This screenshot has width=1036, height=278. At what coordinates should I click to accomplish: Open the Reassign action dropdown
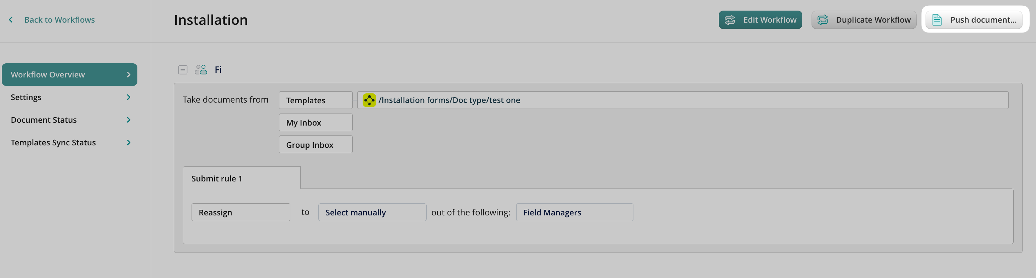240,212
